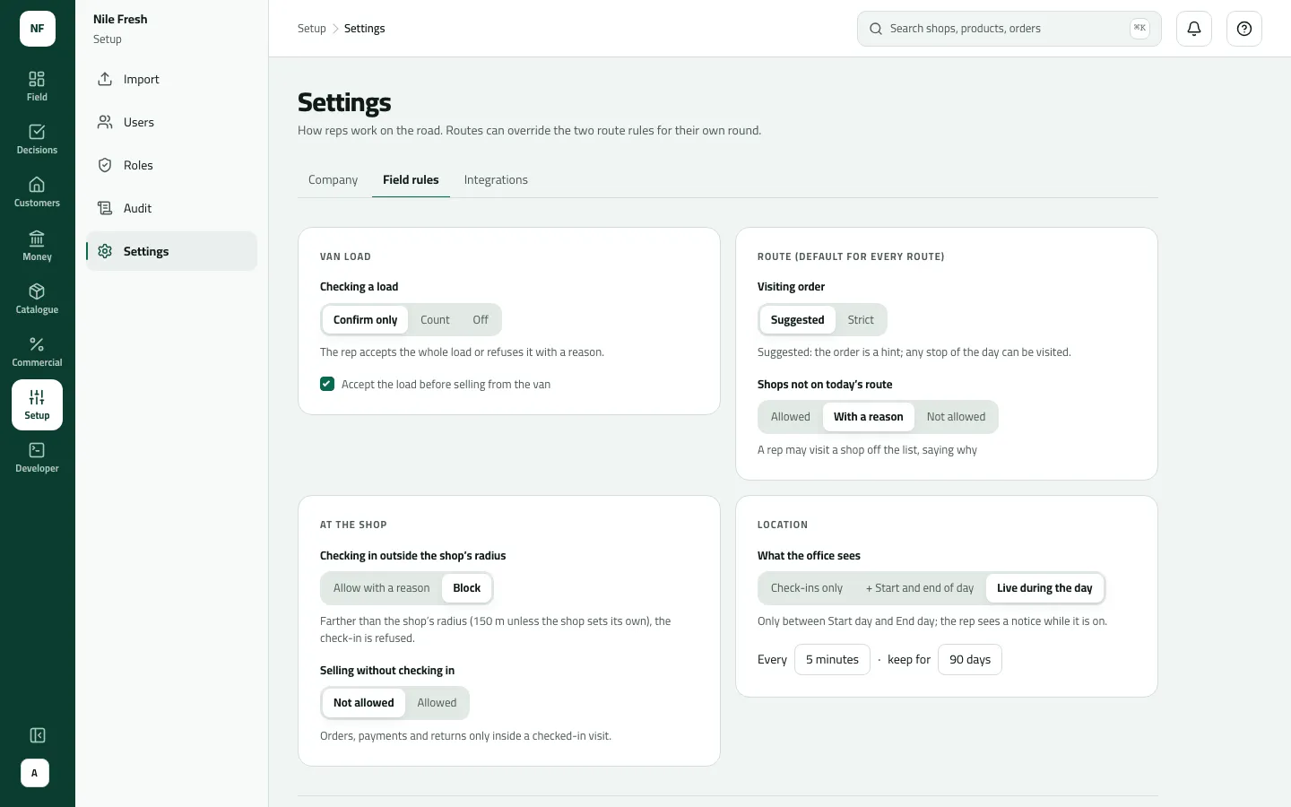Set load checking to Count
This screenshot has width=1291, height=807.
[435, 320]
